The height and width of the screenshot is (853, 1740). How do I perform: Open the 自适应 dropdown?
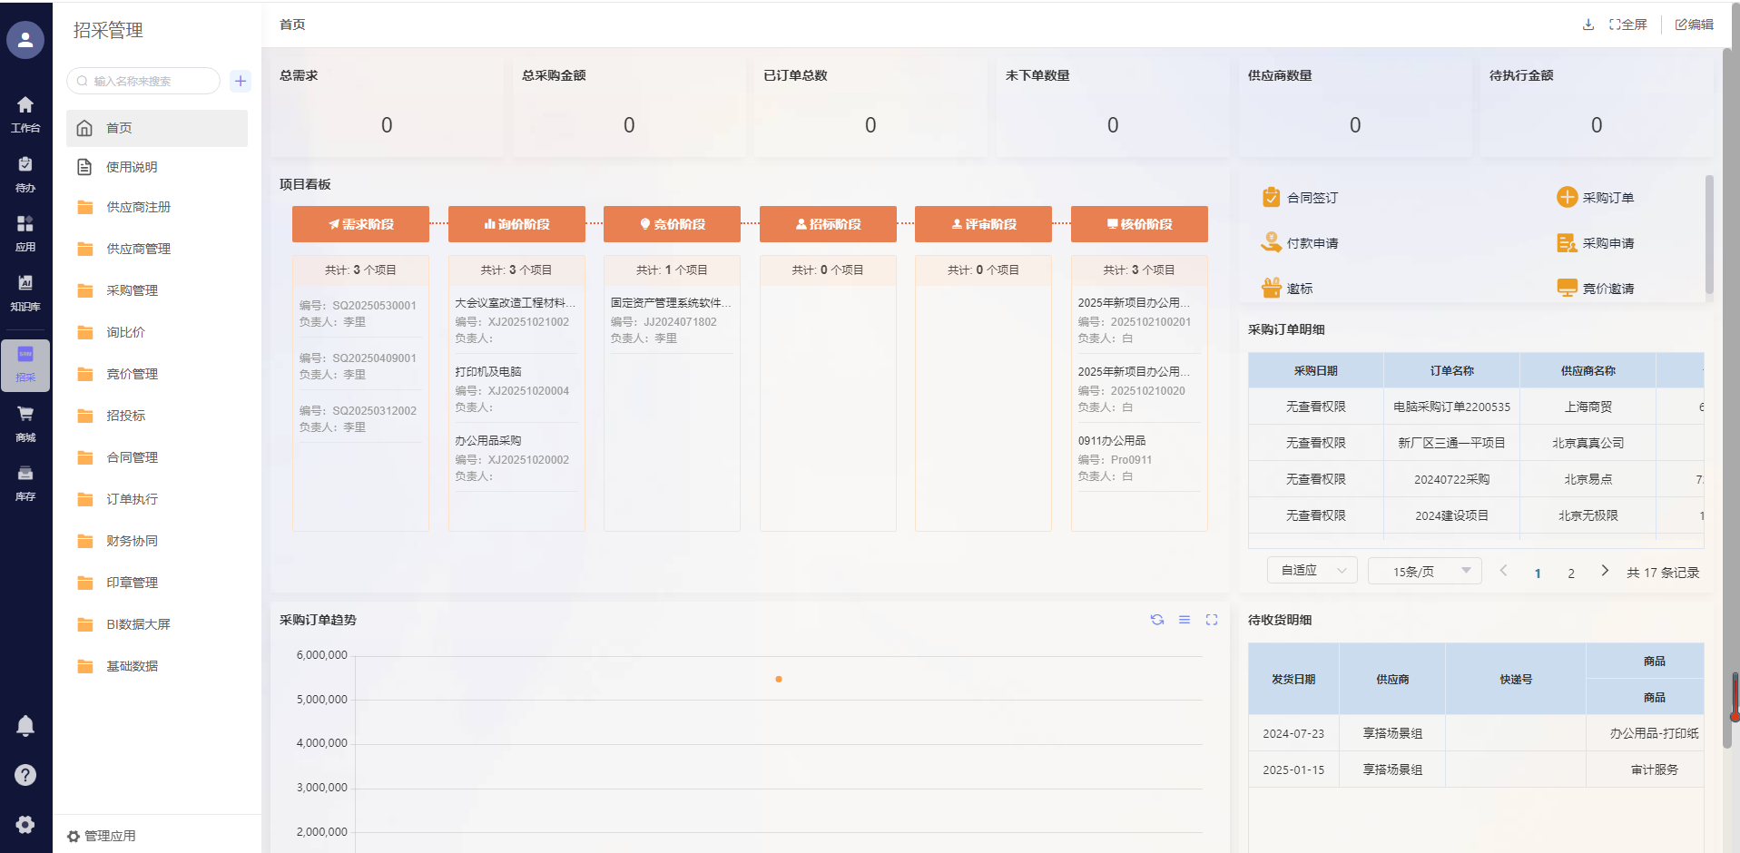[x=1312, y=571]
